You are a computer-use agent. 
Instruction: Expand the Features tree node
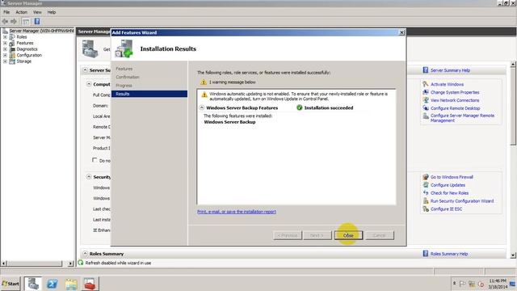pyautogui.click(x=5, y=43)
